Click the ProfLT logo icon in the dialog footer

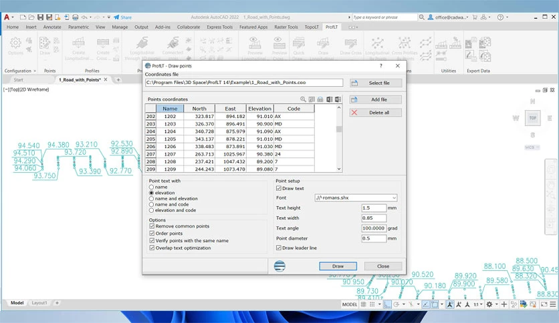(x=279, y=266)
